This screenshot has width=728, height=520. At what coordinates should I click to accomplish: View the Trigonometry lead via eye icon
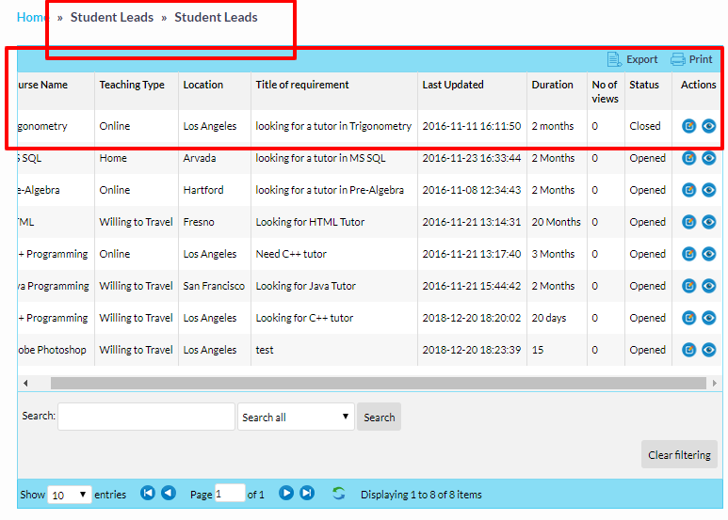coord(708,126)
